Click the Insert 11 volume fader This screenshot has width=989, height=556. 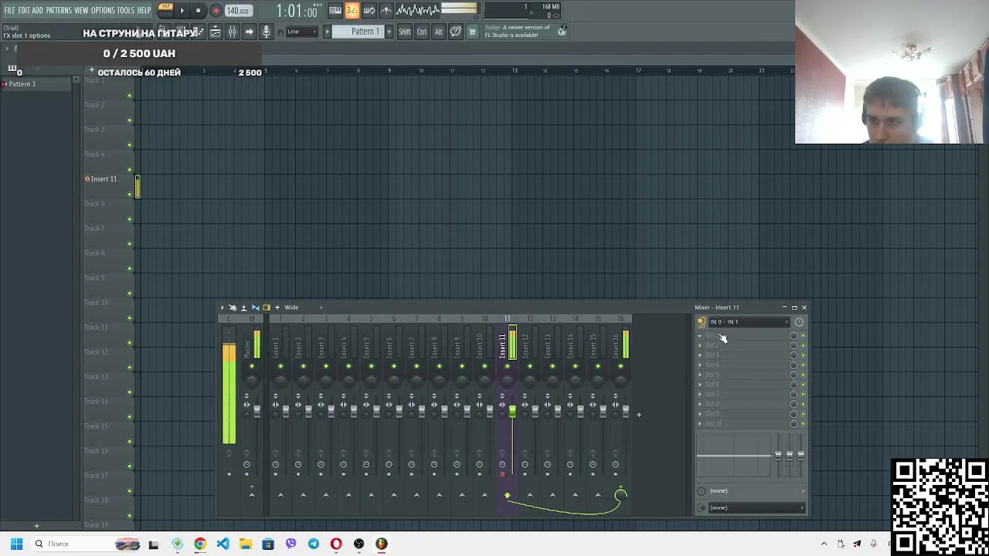pyautogui.click(x=512, y=412)
